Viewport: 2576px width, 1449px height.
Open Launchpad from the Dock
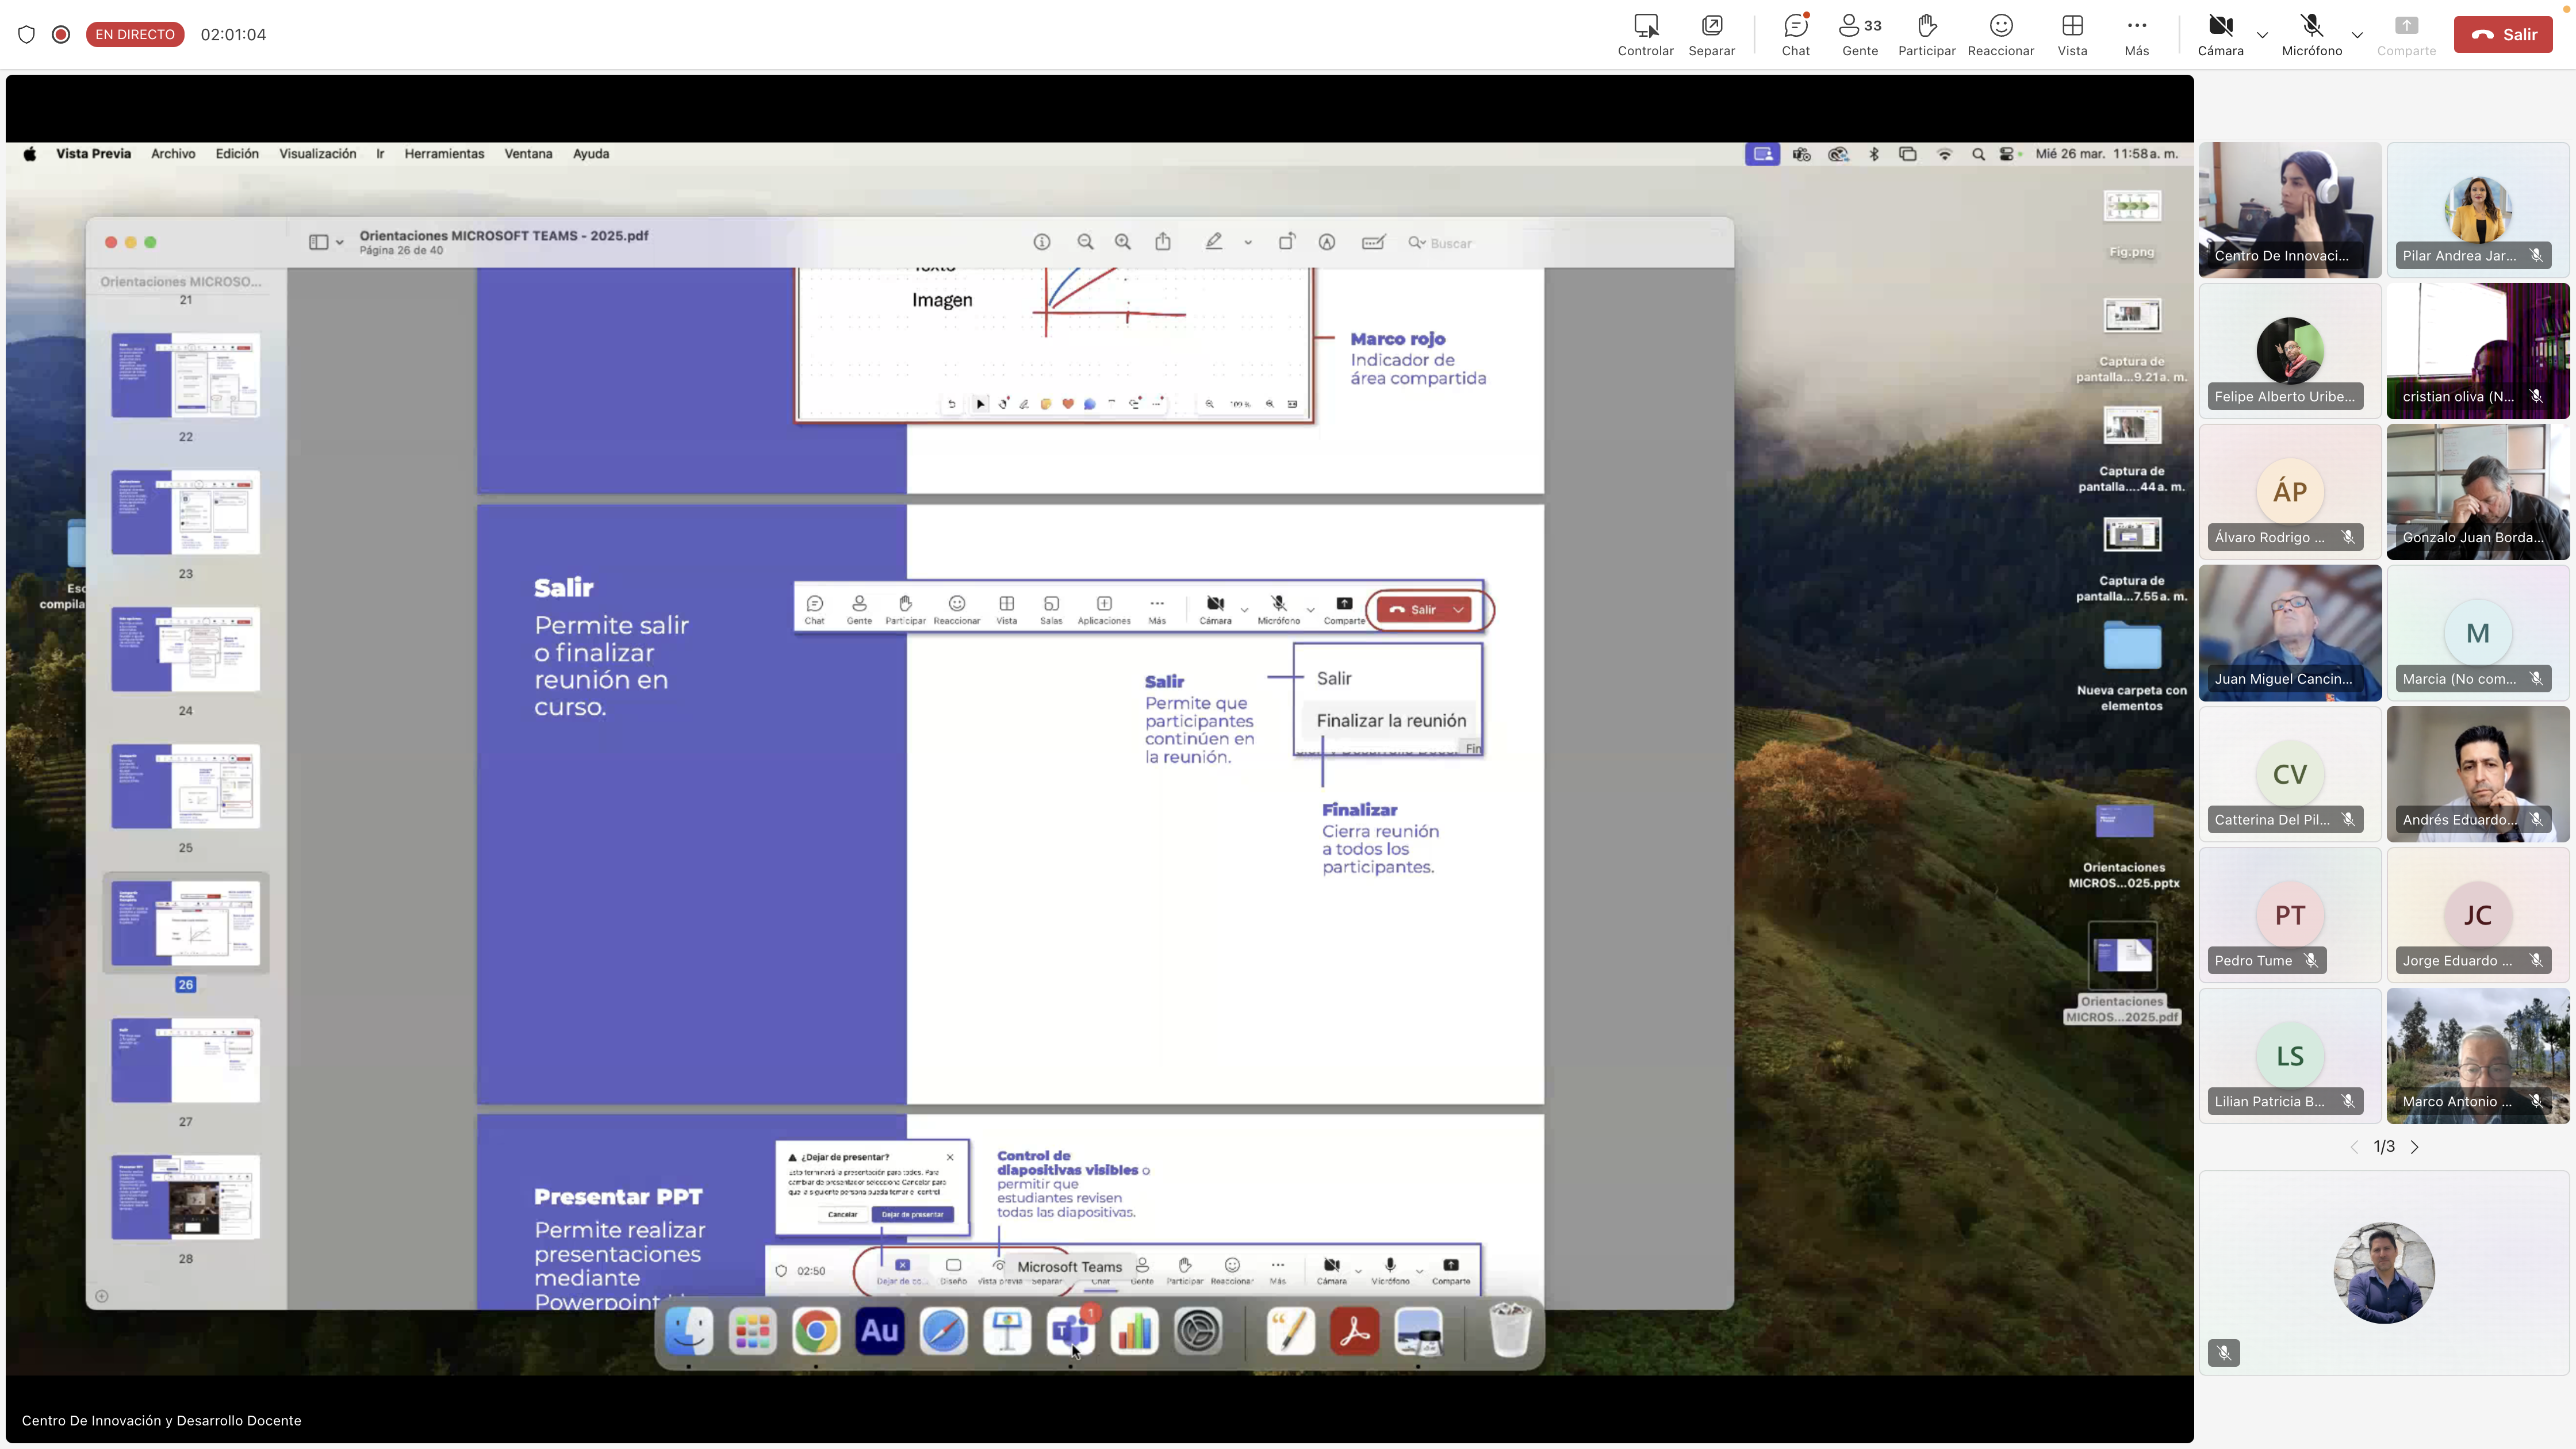pyautogui.click(x=752, y=1331)
